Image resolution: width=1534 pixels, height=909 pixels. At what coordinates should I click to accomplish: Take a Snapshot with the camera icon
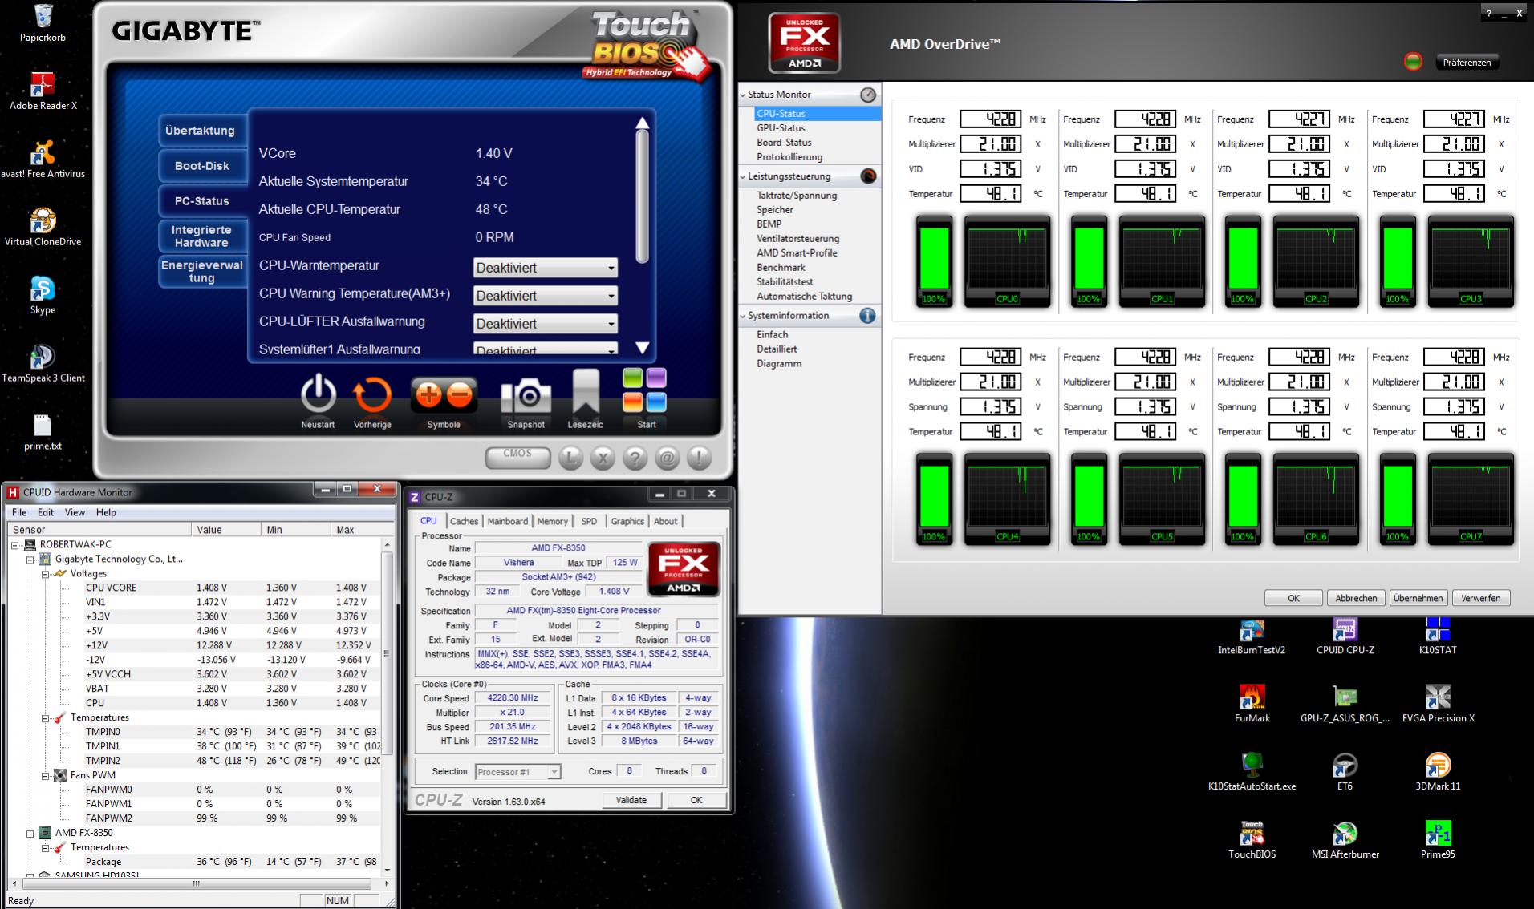tap(526, 395)
